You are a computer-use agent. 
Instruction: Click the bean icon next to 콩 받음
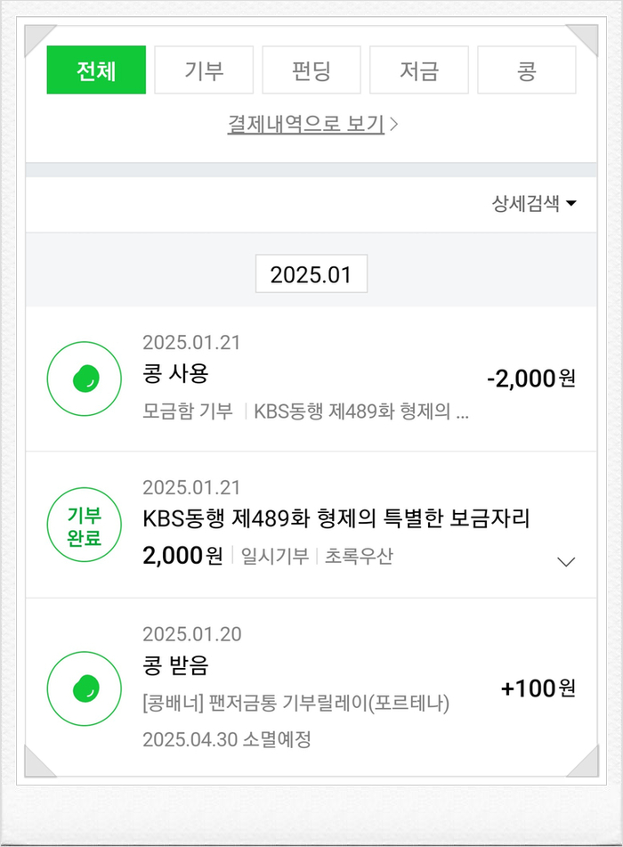[84, 688]
